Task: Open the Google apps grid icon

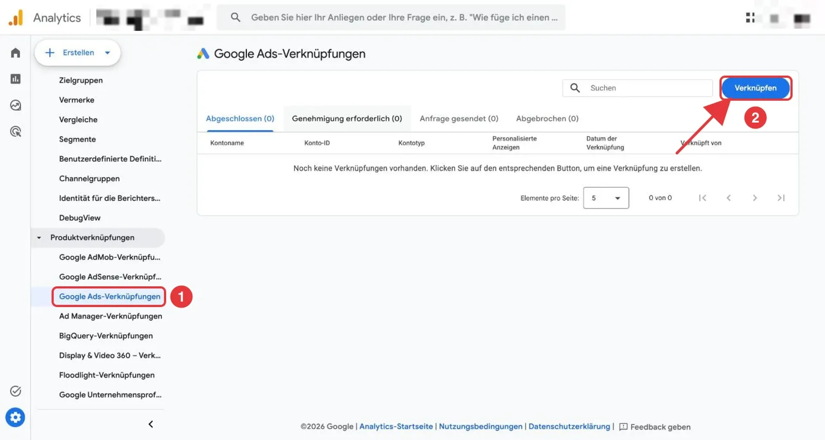Action: 750,18
